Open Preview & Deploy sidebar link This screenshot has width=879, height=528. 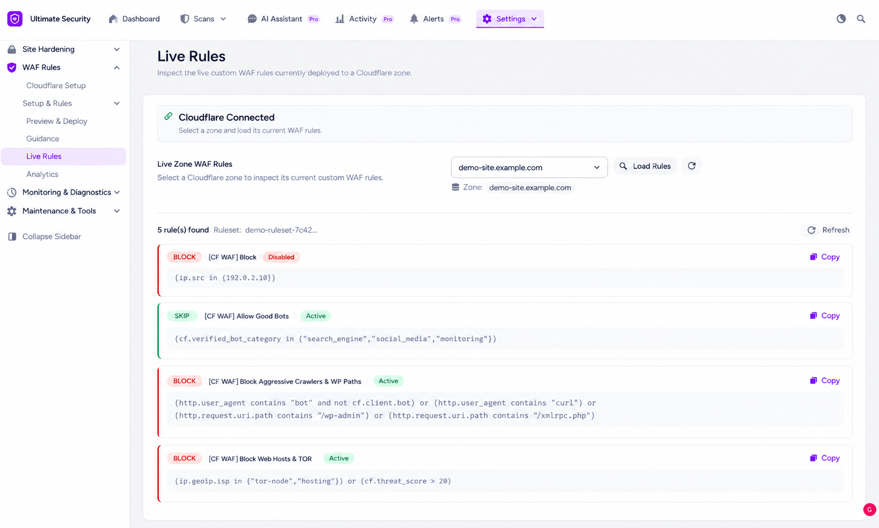pos(57,121)
